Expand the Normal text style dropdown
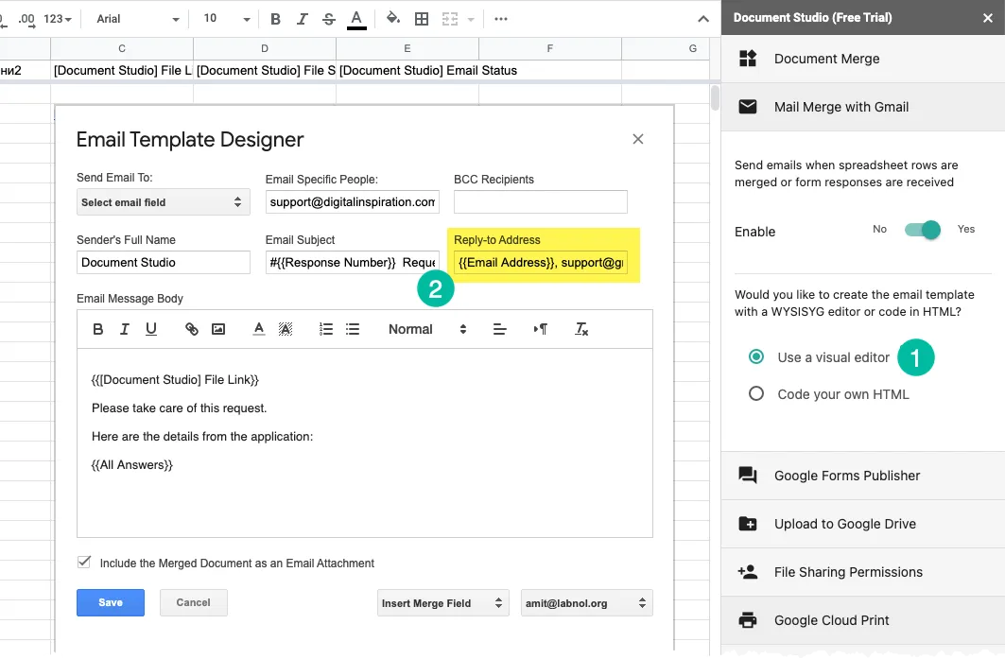Image resolution: width=1005 pixels, height=659 pixels. coord(427,329)
